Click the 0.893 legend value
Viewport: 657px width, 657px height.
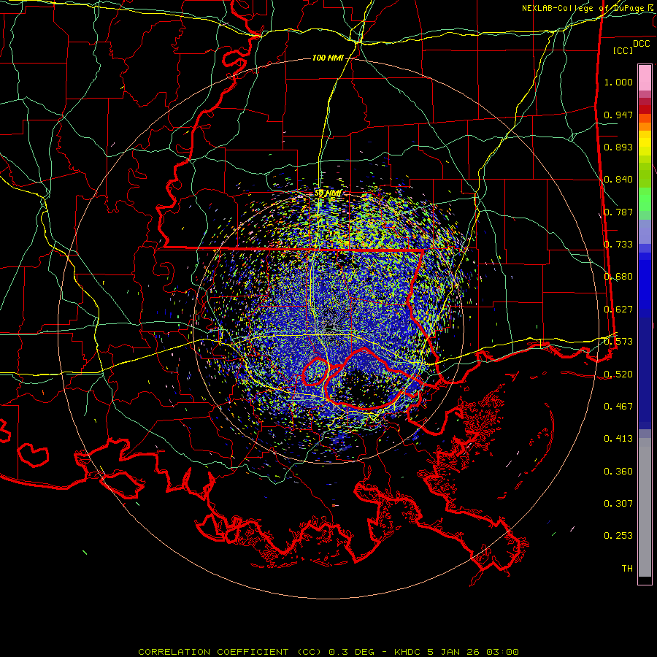click(x=618, y=147)
